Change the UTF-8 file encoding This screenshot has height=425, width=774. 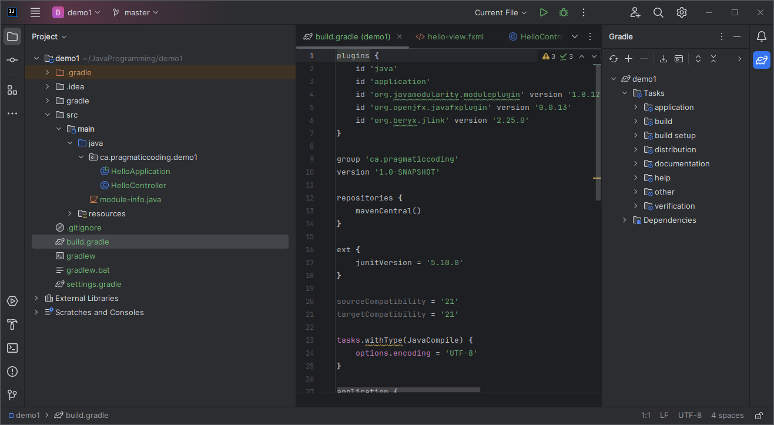690,415
